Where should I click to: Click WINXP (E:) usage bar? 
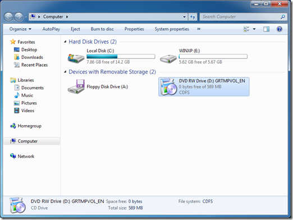213,56
